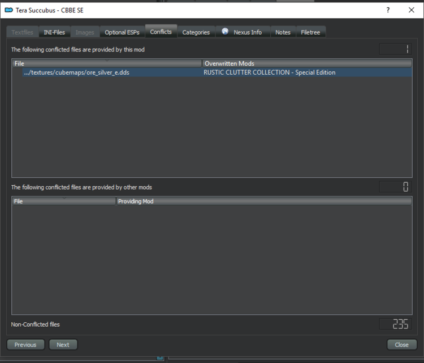Viewport: 424px width, 363px height.
Task: Click the help question mark button
Action: point(388,10)
